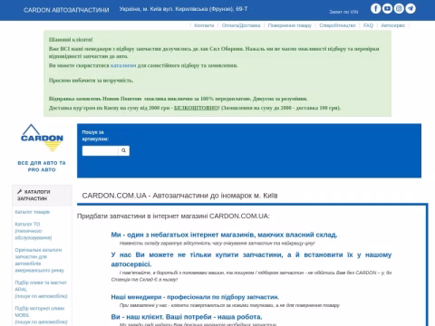Click the БЕЗКОШТОВНО underlined text
Viewport: 435px width, 326px height.
click(x=197, y=108)
